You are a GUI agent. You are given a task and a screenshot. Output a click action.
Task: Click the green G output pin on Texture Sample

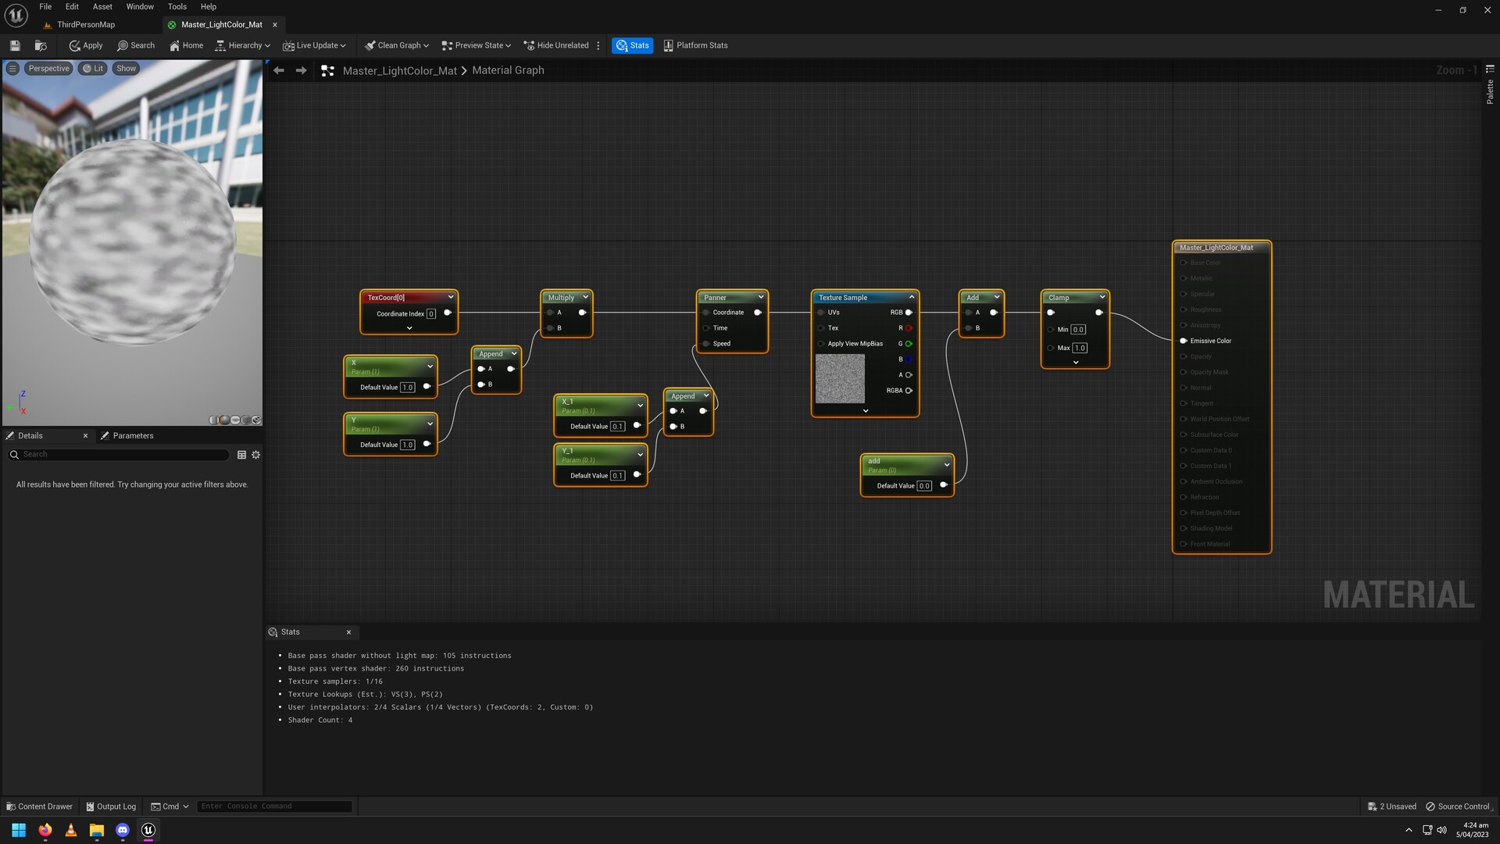coord(909,343)
